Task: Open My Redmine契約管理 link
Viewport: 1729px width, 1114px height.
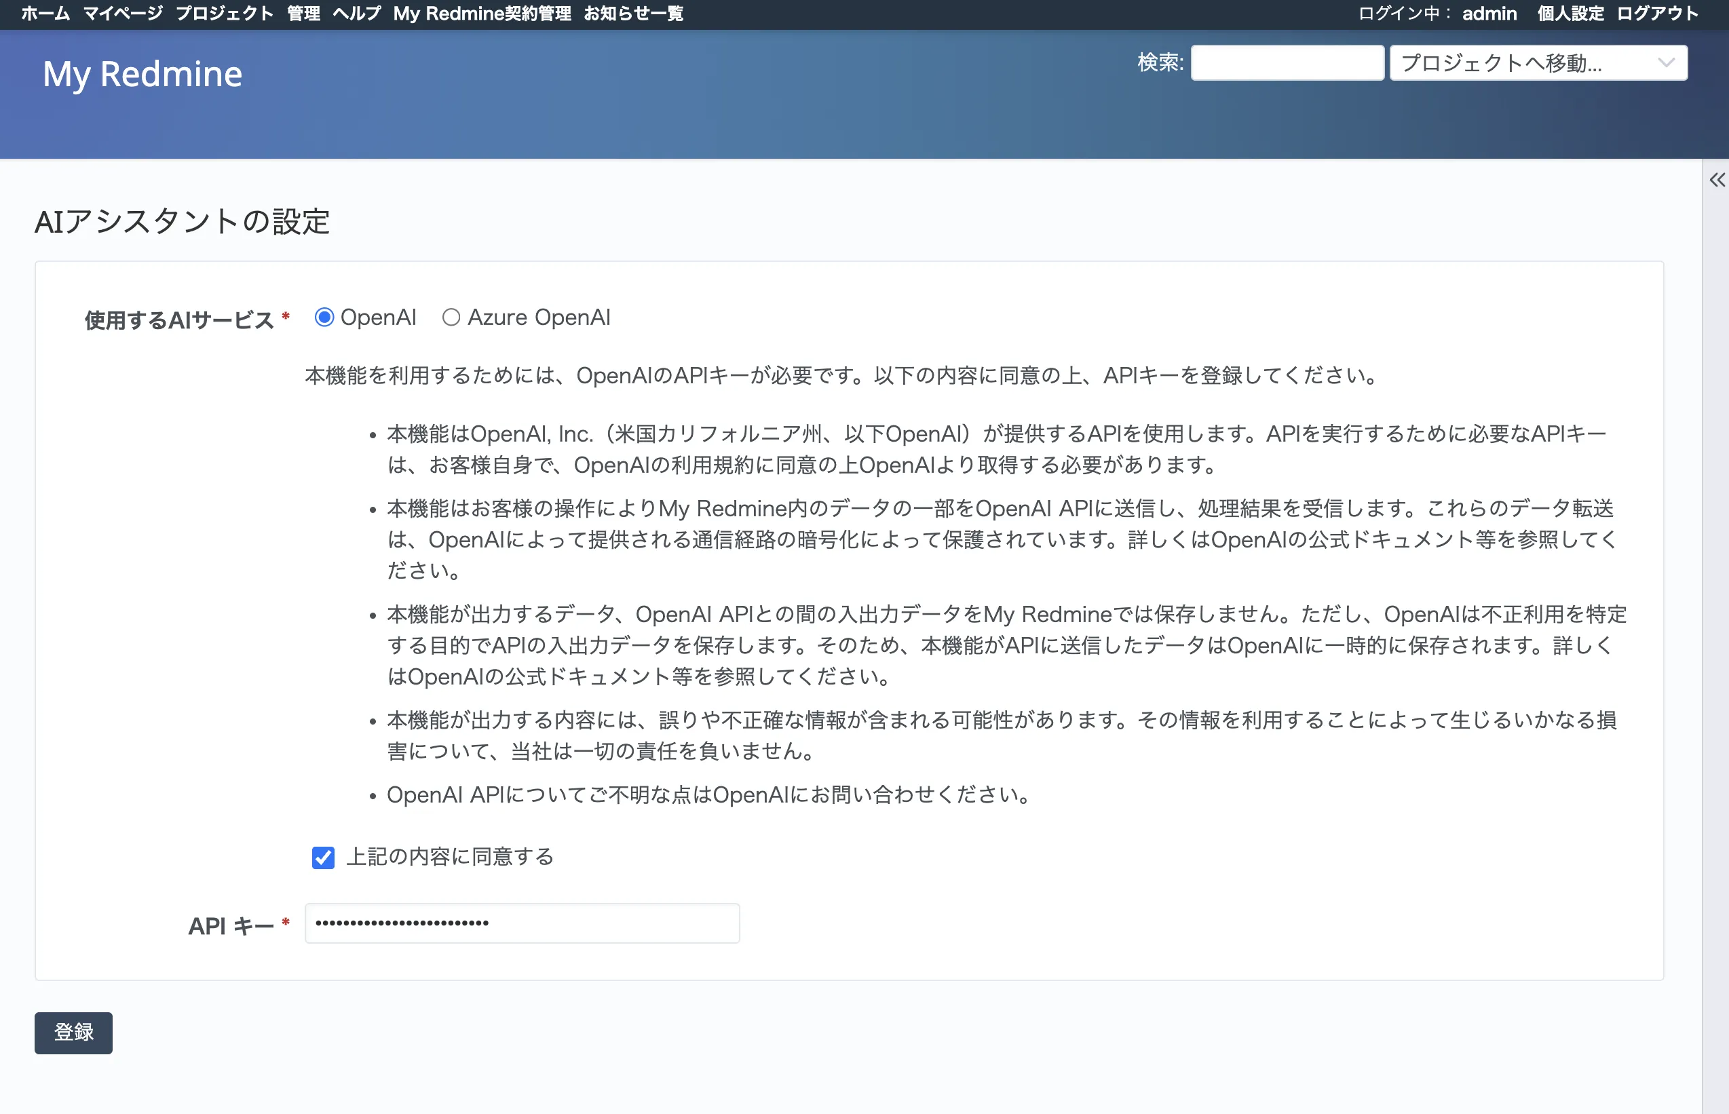Action: (x=482, y=14)
